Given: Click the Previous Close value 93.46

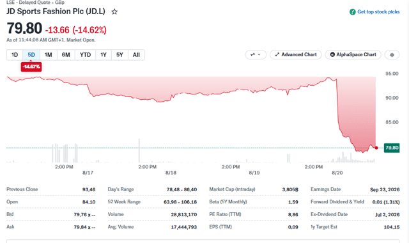Looking at the screenshot, I should [x=89, y=189].
